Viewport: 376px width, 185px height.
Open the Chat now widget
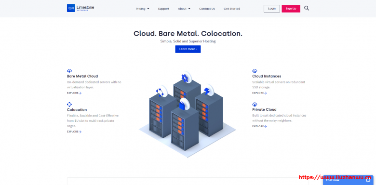click(x=348, y=180)
